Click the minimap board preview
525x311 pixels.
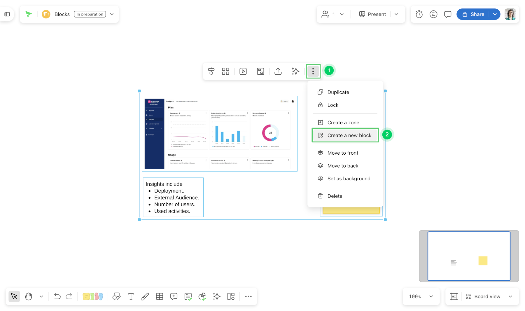click(x=469, y=256)
